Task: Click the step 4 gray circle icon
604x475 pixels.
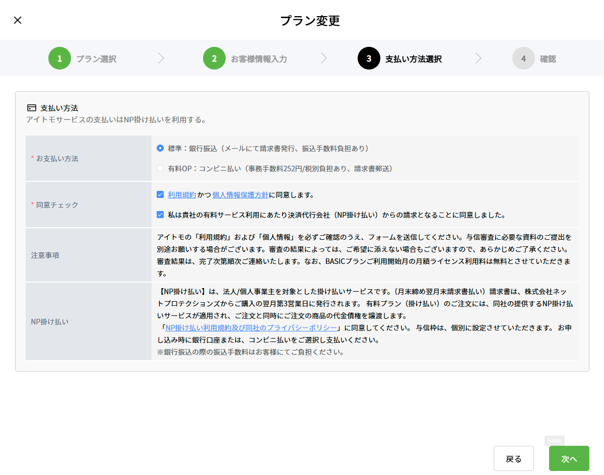Action: point(523,58)
